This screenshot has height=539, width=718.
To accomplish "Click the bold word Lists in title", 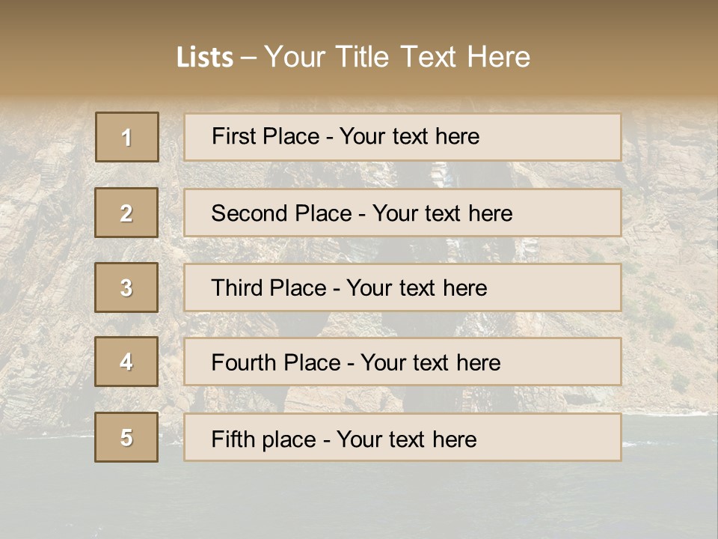I will pyautogui.click(x=205, y=58).
